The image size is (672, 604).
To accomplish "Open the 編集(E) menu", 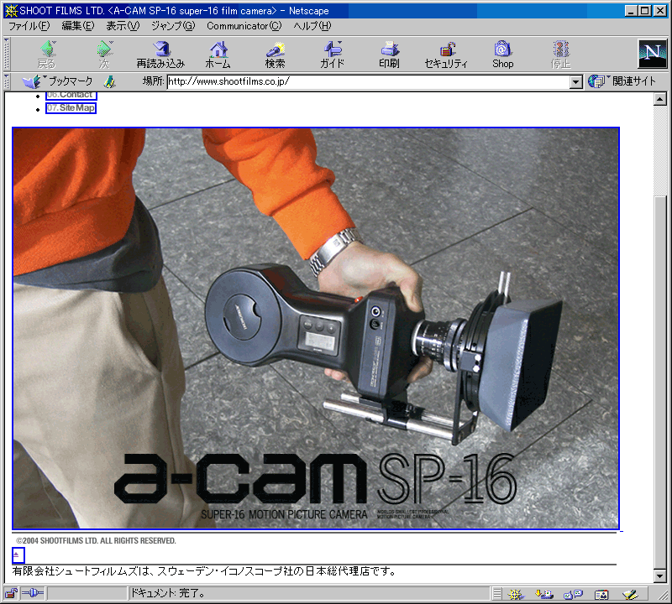I will 78,26.
